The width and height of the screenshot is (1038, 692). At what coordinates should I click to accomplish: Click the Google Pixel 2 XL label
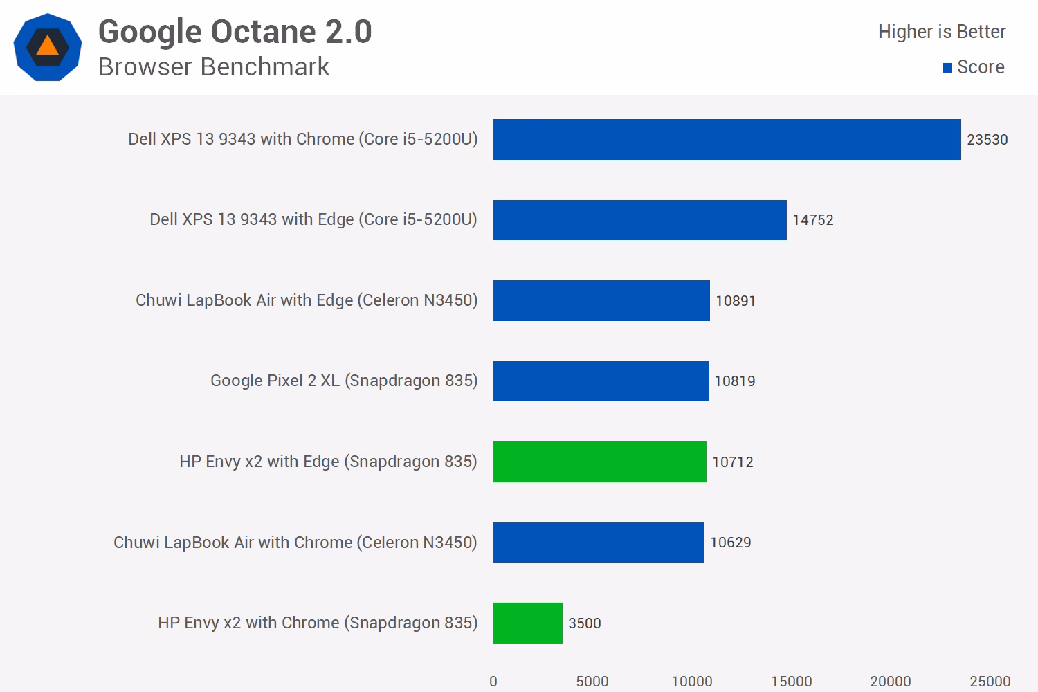tap(344, 381)
